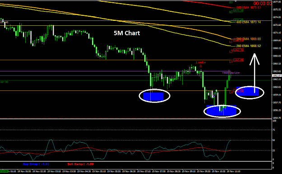This screenshot has width=282, height=174.
Task: Select the "5M Chart" text label
Action: (x=127, y=33)
